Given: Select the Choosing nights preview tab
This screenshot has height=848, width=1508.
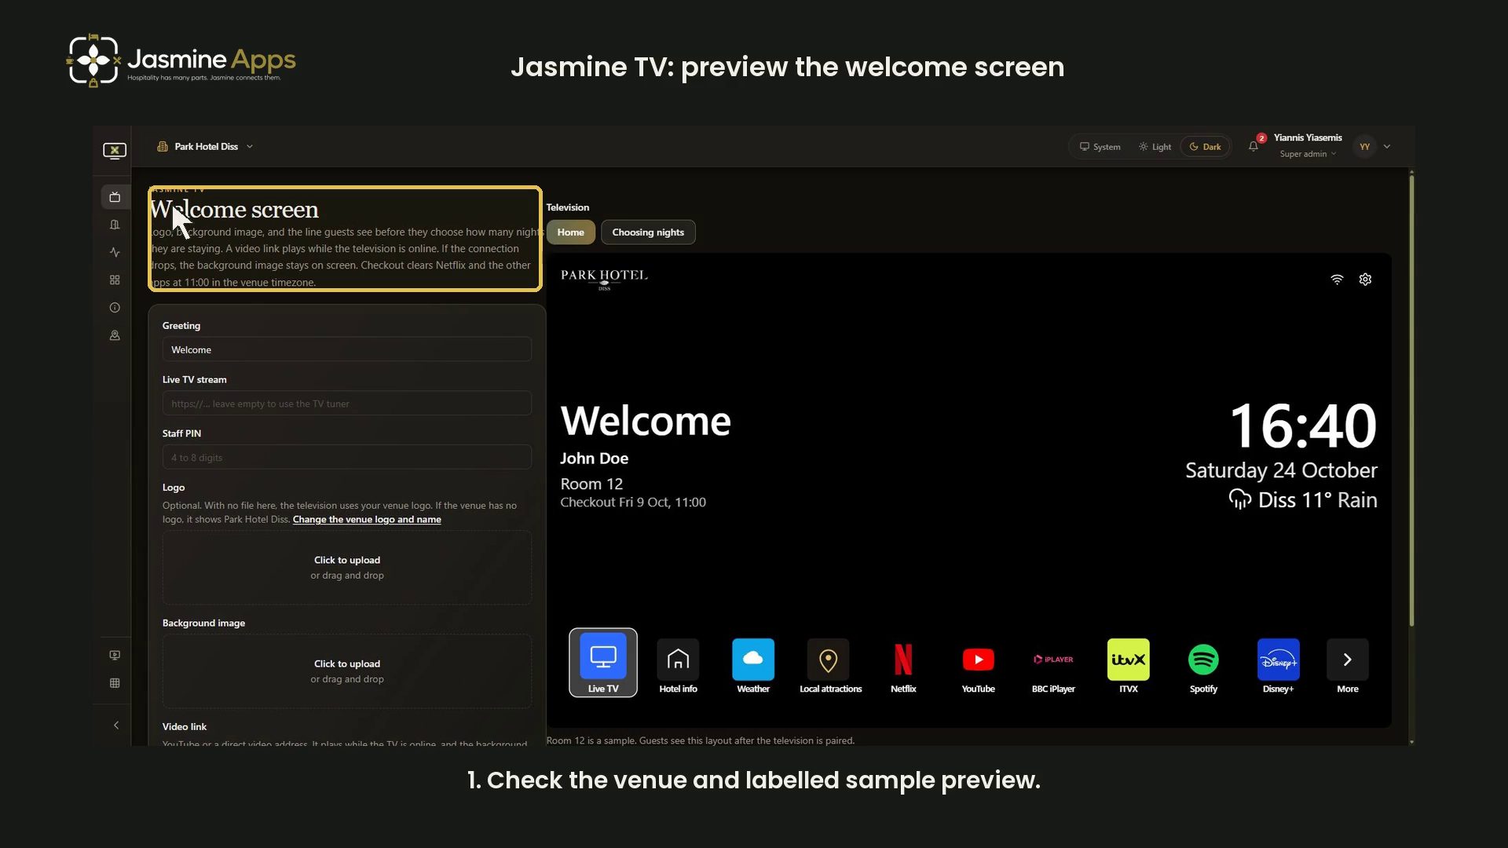Looking at the screenshot, I should (648, 232).
